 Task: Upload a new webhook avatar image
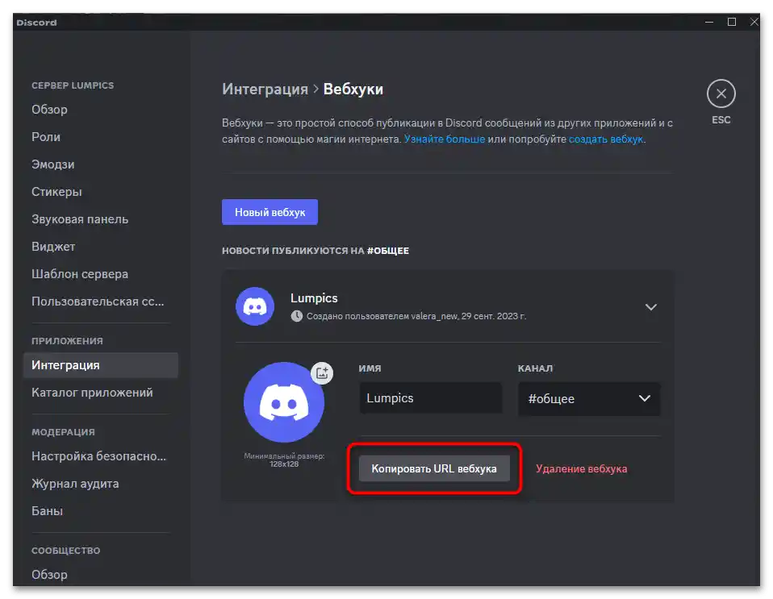coord(322,373)
